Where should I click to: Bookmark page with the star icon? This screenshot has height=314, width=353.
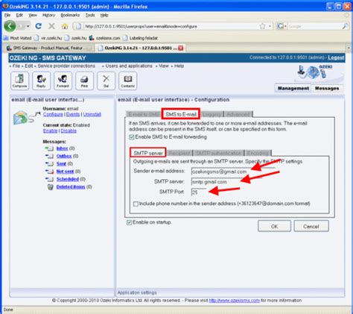click(262, 26)
